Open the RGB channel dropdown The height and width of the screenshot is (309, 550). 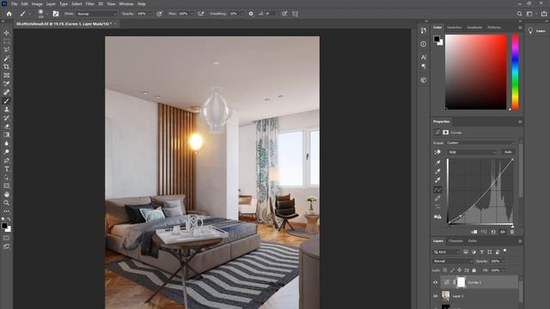pyautogui.click(x=472, y=153)
